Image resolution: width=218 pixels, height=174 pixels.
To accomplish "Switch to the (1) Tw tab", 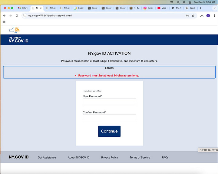I will [x=134, y=8].
